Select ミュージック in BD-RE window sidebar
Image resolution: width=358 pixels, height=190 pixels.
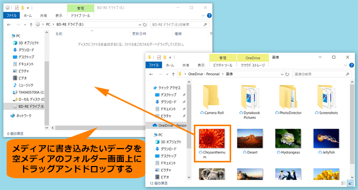(24, 85)
